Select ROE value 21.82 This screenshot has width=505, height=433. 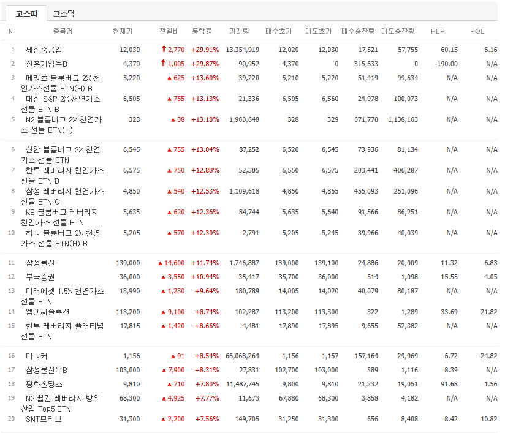(x=488, y=312)
